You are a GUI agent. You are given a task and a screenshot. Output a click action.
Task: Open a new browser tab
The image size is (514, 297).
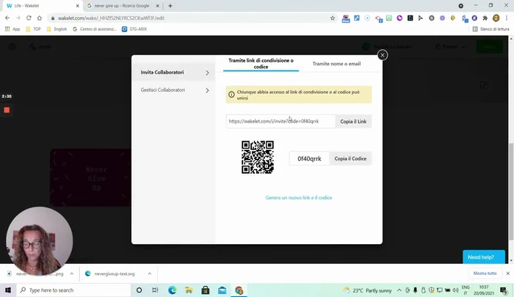pyautogui.click(x=170, y=6)
